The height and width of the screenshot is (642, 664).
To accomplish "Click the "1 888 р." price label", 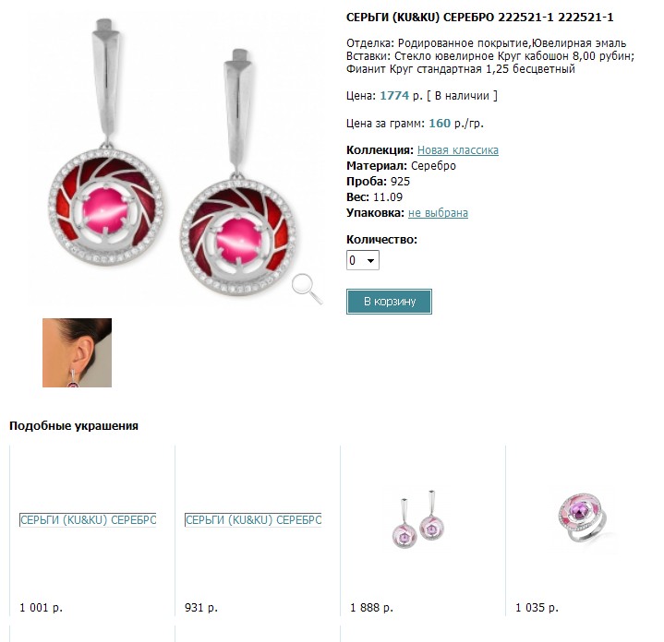I will point(371,608).
